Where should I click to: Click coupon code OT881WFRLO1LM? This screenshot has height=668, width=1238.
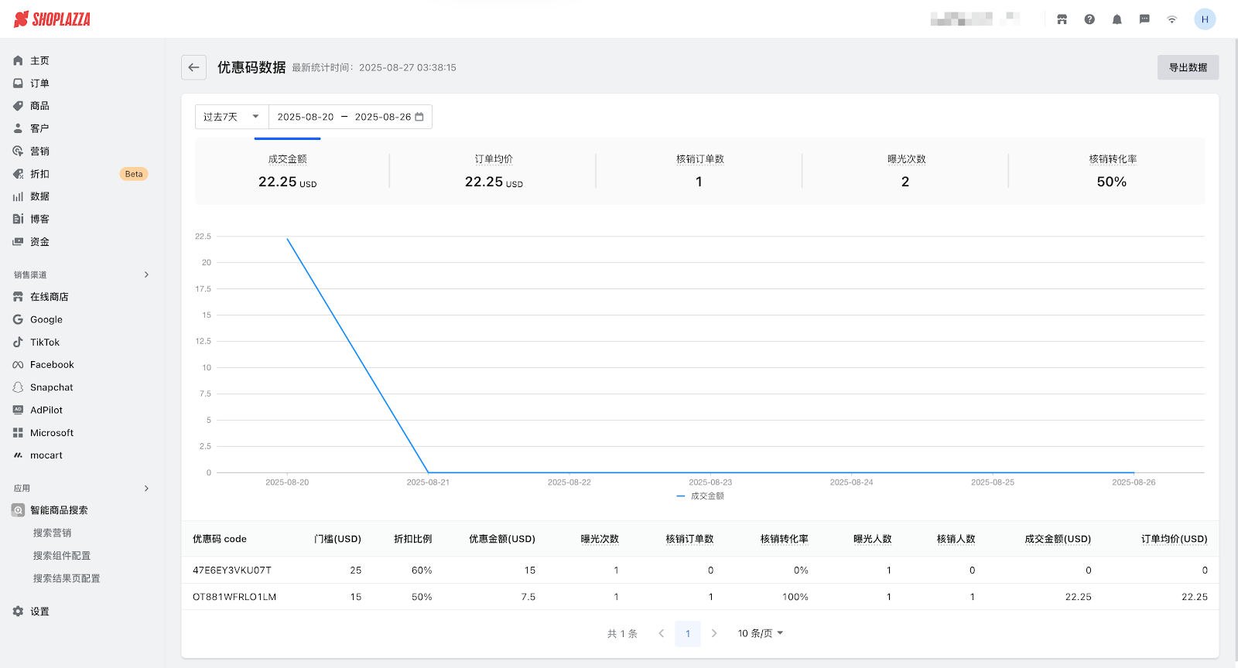coord(234,597)
